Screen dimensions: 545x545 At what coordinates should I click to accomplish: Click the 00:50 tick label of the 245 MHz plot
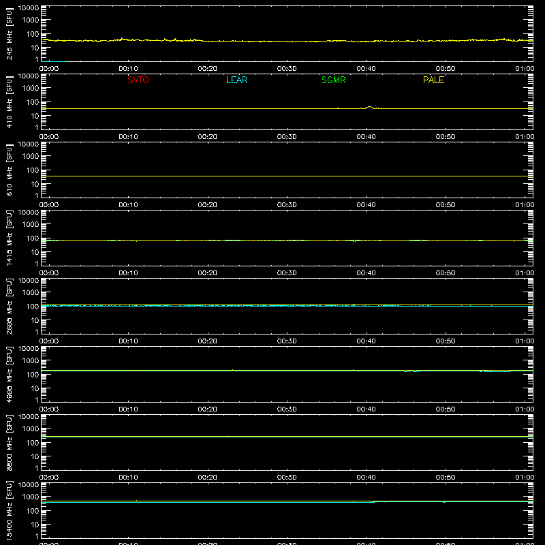pyautogui.click(x=446, y=69)
